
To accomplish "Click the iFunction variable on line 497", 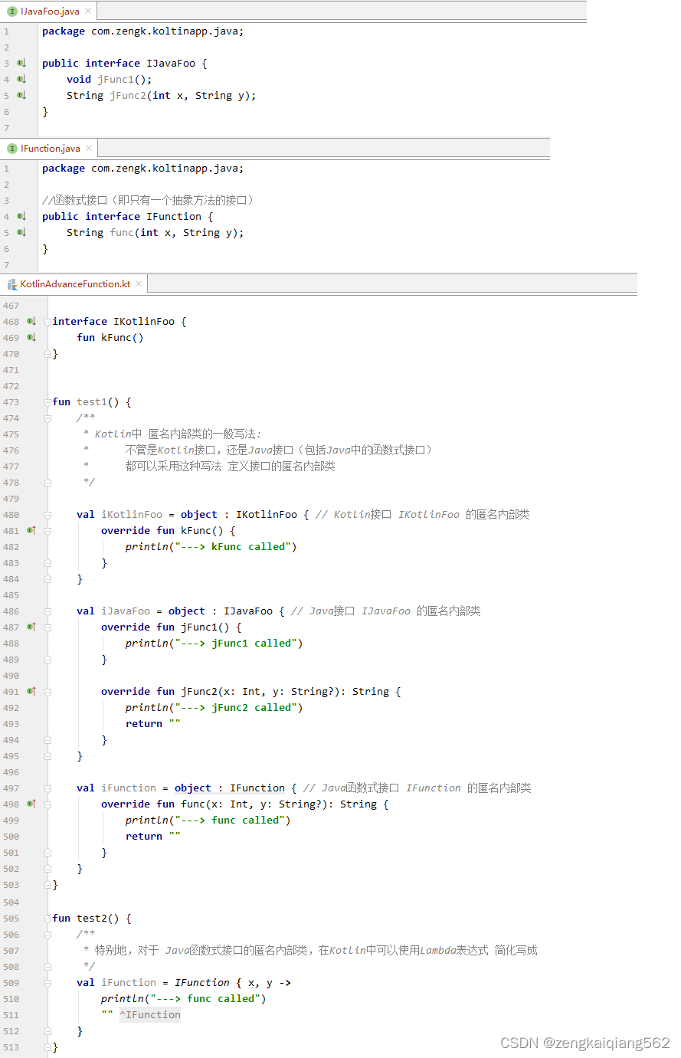I will coord(129,788).
